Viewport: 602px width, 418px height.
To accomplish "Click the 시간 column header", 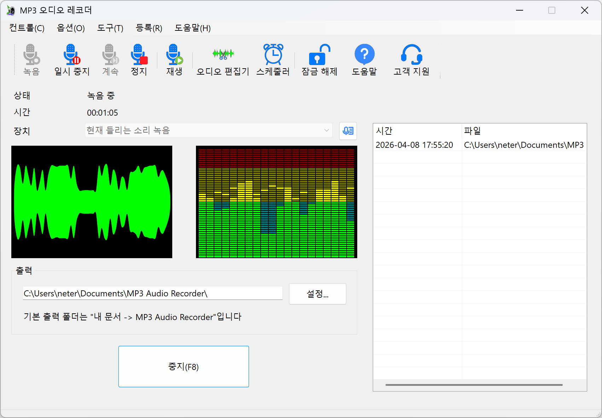I will point(417,131).
